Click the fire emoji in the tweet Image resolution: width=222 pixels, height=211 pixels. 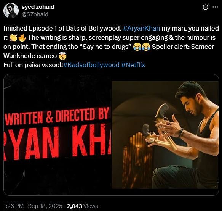(22, 38)
